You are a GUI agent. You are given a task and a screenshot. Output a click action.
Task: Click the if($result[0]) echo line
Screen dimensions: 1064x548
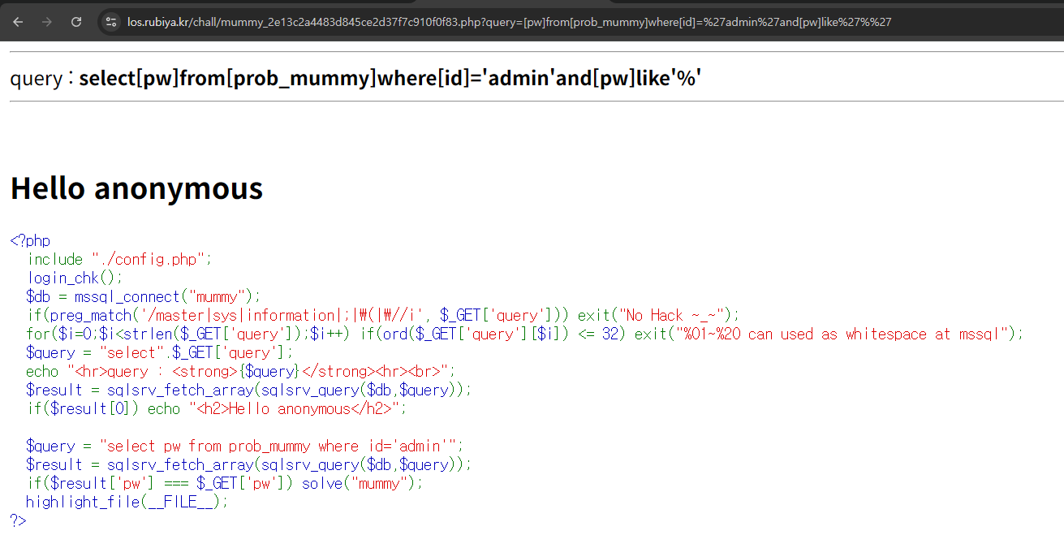(x=215, y=408)
